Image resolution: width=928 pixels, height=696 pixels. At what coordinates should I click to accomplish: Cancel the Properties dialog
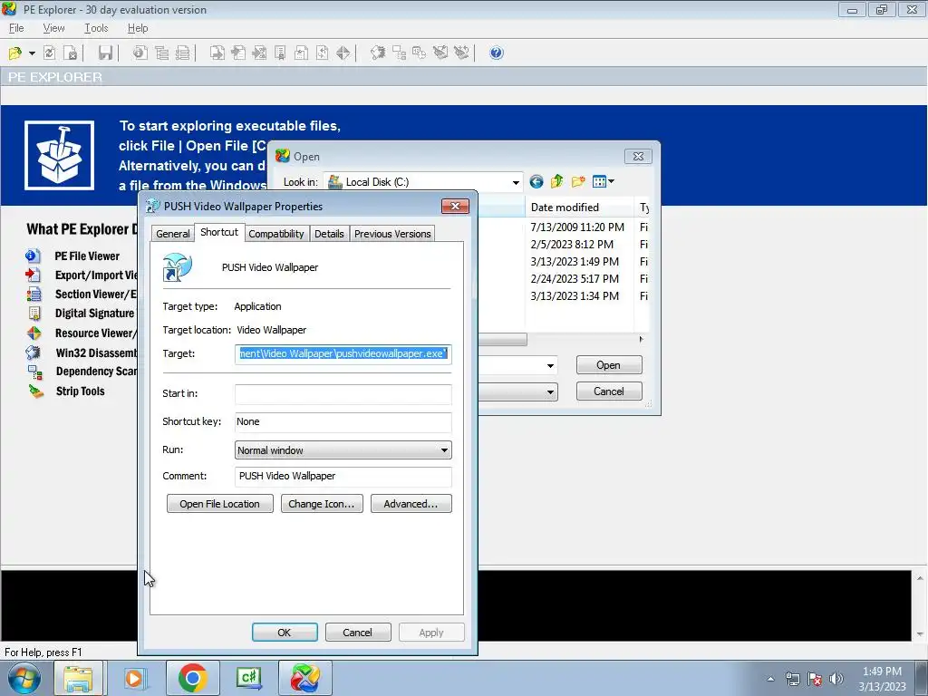[357, 632]
